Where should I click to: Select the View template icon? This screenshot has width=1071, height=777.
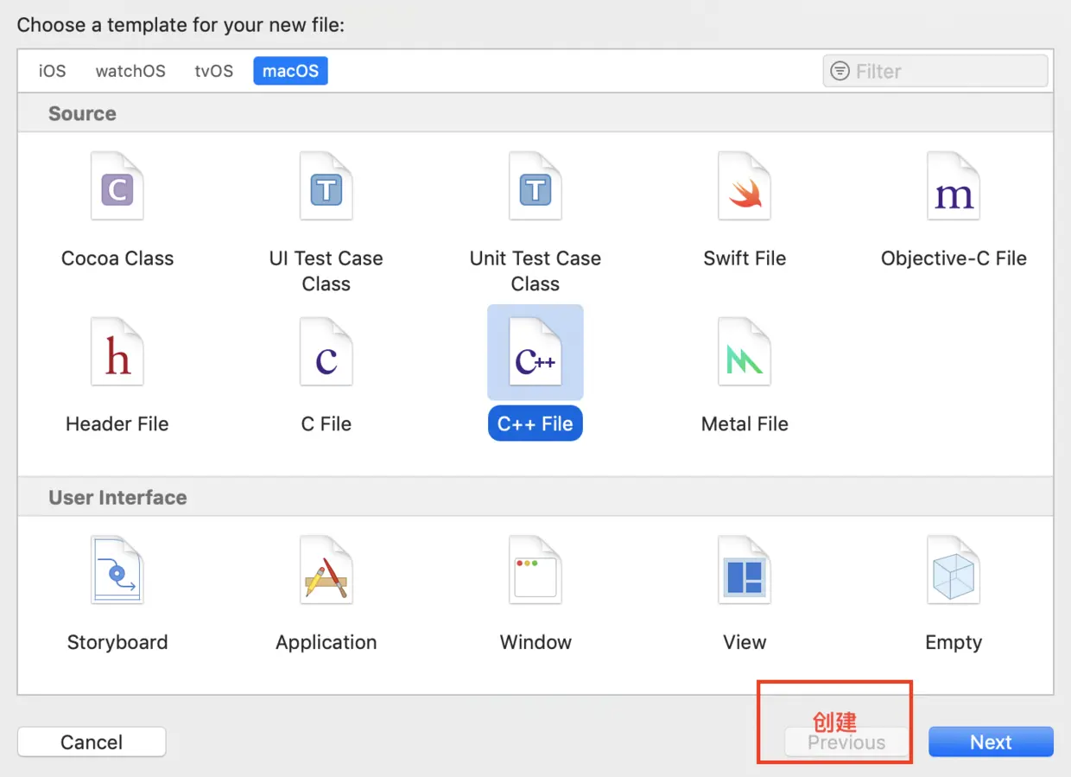[745, 570]
